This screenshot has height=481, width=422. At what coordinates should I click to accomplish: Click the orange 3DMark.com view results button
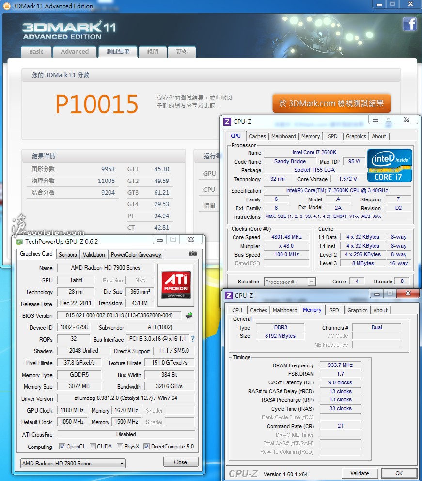[331, 103]
